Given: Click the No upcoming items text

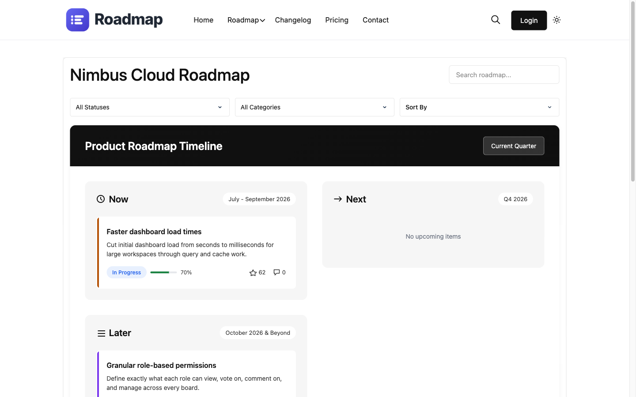Looking at the screenshot, I should point(433,236).
